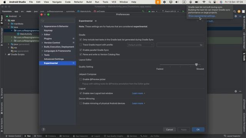Click the OK button
Viewport: 246px width, 138px height.
coord(198,130)
